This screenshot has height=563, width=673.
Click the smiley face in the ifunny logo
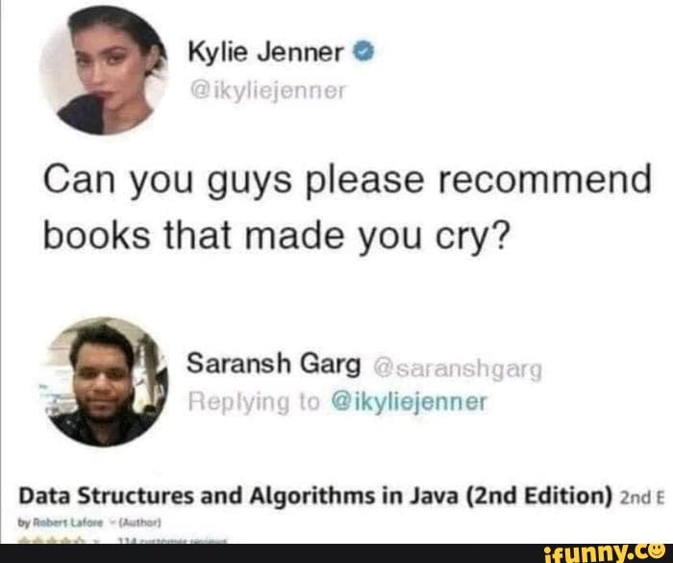657,551
